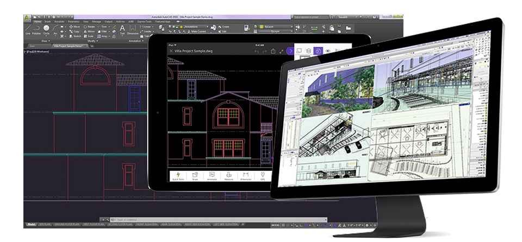Select the Arc tool

pos(55,30)
